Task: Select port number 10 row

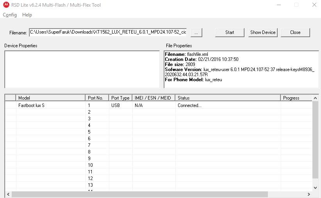Action: (x=159, y=165)
